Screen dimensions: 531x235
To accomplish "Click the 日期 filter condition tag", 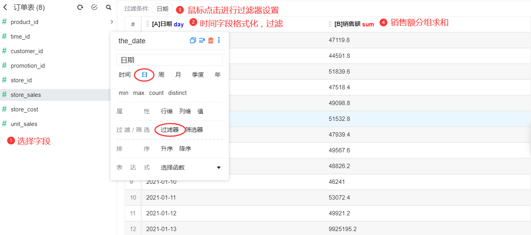I will [163, 9].
